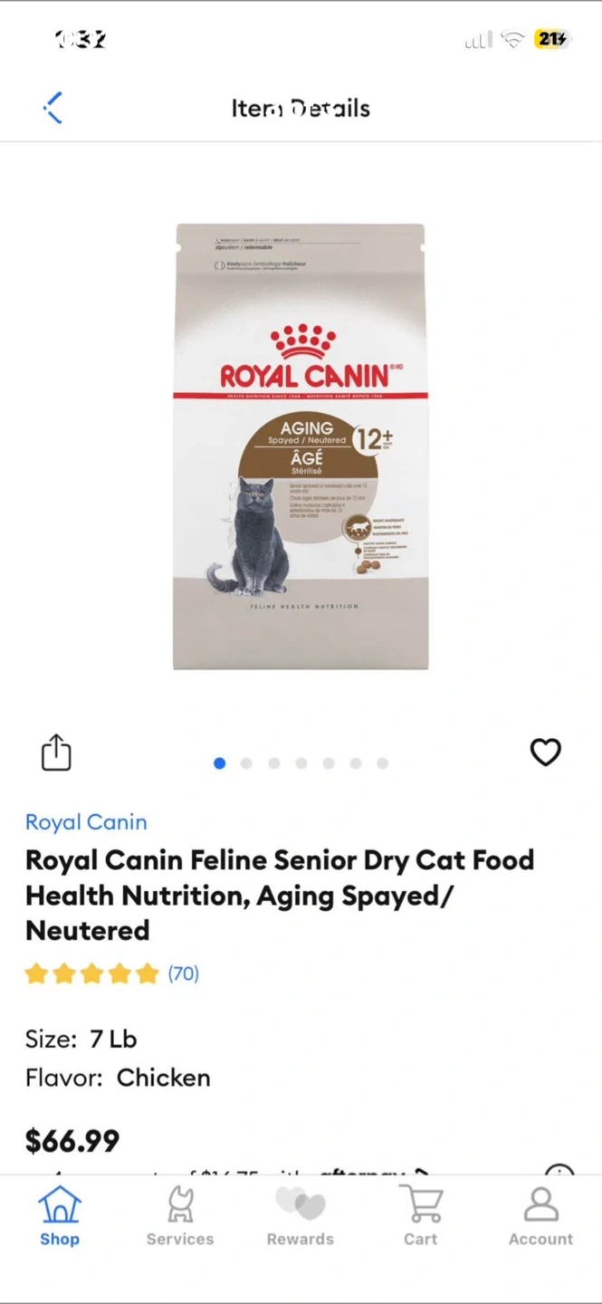
Task: Open the Royal Canin brand link
Action: pos(86,822)
